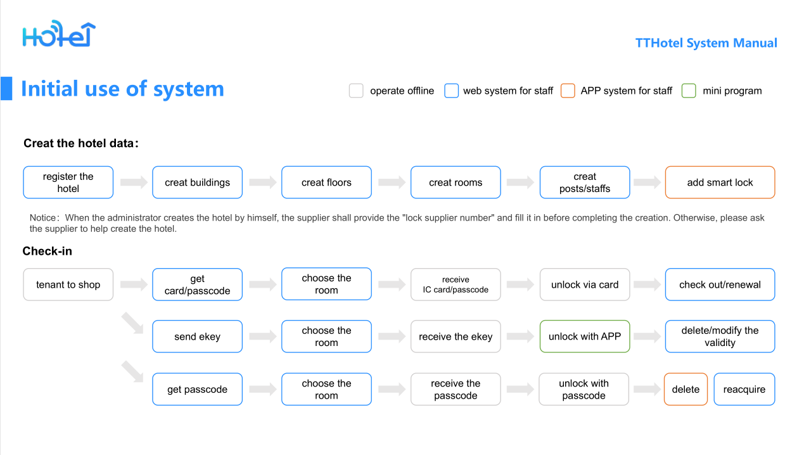
Task: Click the orange 'add smart lock' box
Action: pos(720,183)
